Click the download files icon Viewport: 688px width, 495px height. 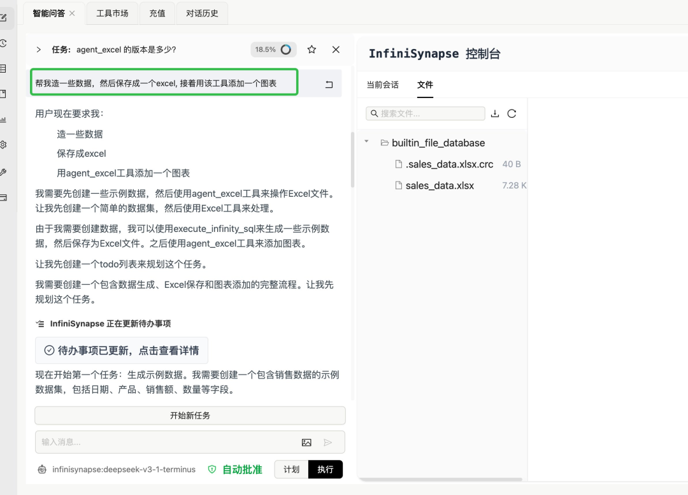[x=495, y=113]
